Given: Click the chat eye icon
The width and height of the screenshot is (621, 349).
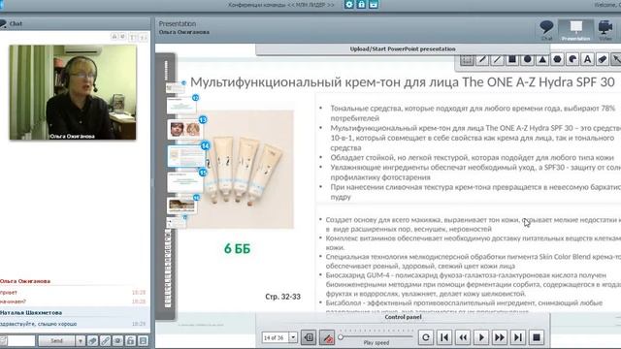Looking at the screenshot, I should 117,340.
